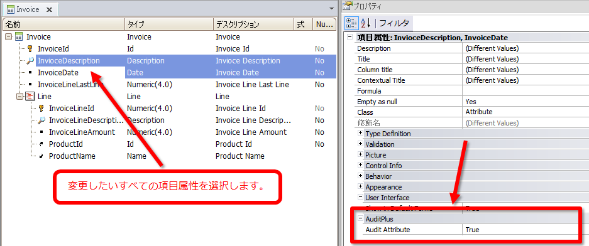This screenshot has width=589, height=246.
Task: Collapse the Invoice root tree node
Action: pyautogui.click(x=8, y=37)
